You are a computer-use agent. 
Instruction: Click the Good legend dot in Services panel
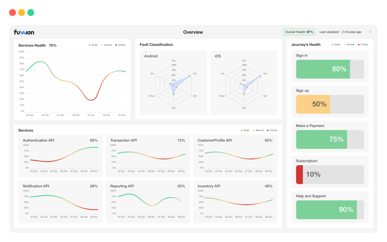(x=241, y=130)
